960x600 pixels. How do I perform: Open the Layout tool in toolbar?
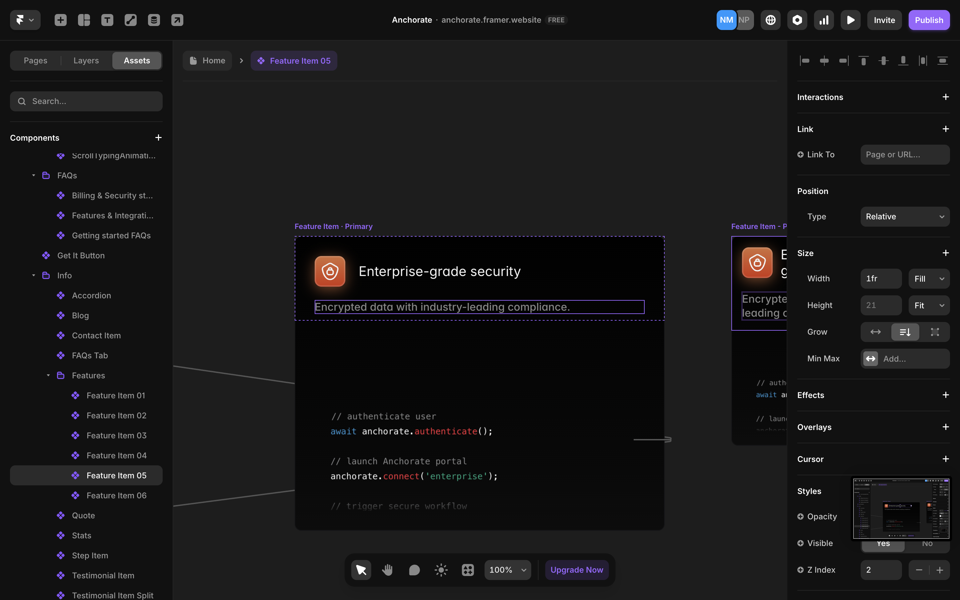tap(84, 20)
